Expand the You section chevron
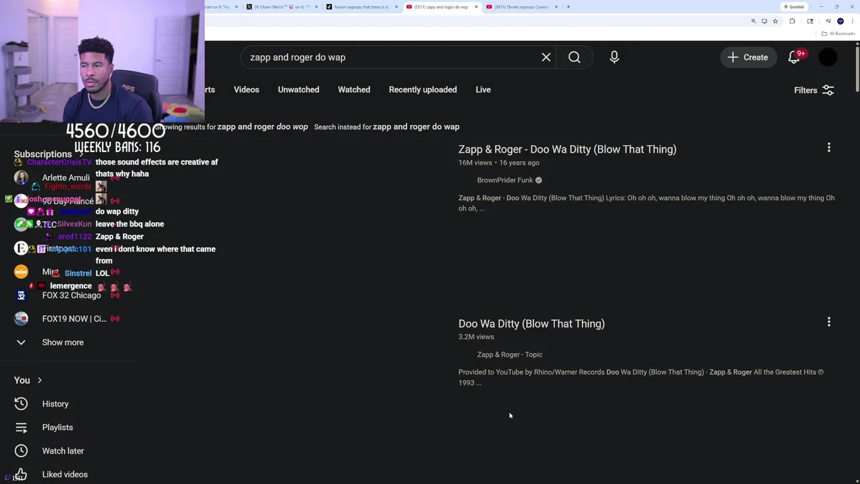Screen dimensions: 860x484 coord(40,380)
